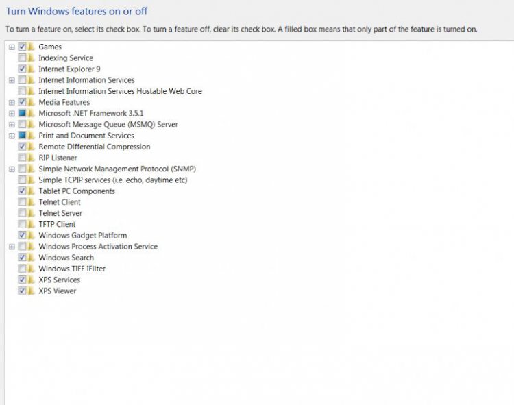
Task: Expand Internet Information Services node
Action: [12, 80]
